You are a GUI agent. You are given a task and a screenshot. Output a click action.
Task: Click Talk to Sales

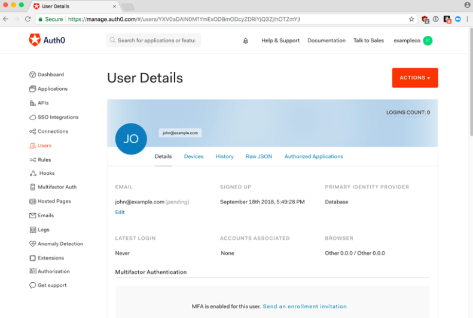[x=368, y=41]
